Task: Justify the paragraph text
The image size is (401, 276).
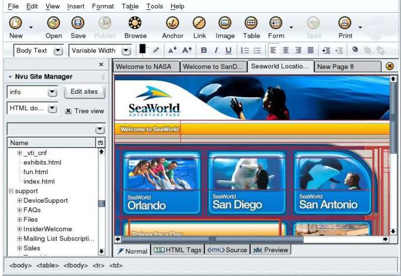Action: tap(311, 50)
